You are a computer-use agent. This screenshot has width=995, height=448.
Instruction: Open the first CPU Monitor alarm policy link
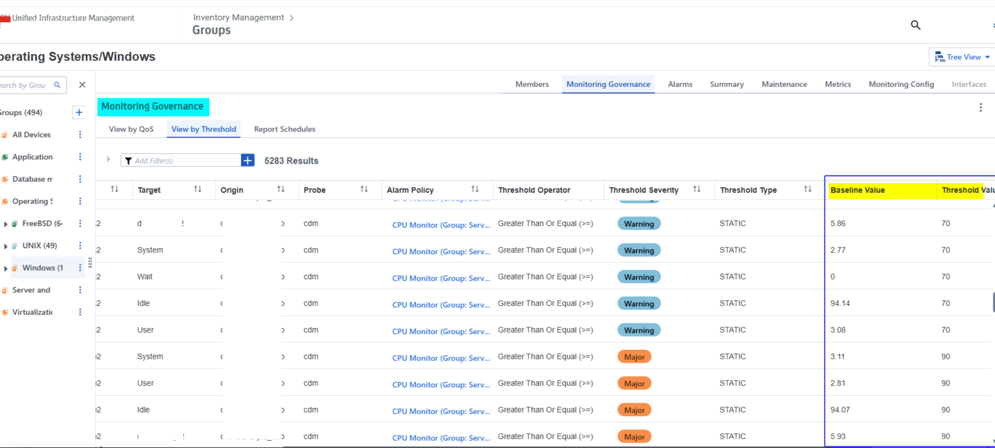tap(441, 225)
